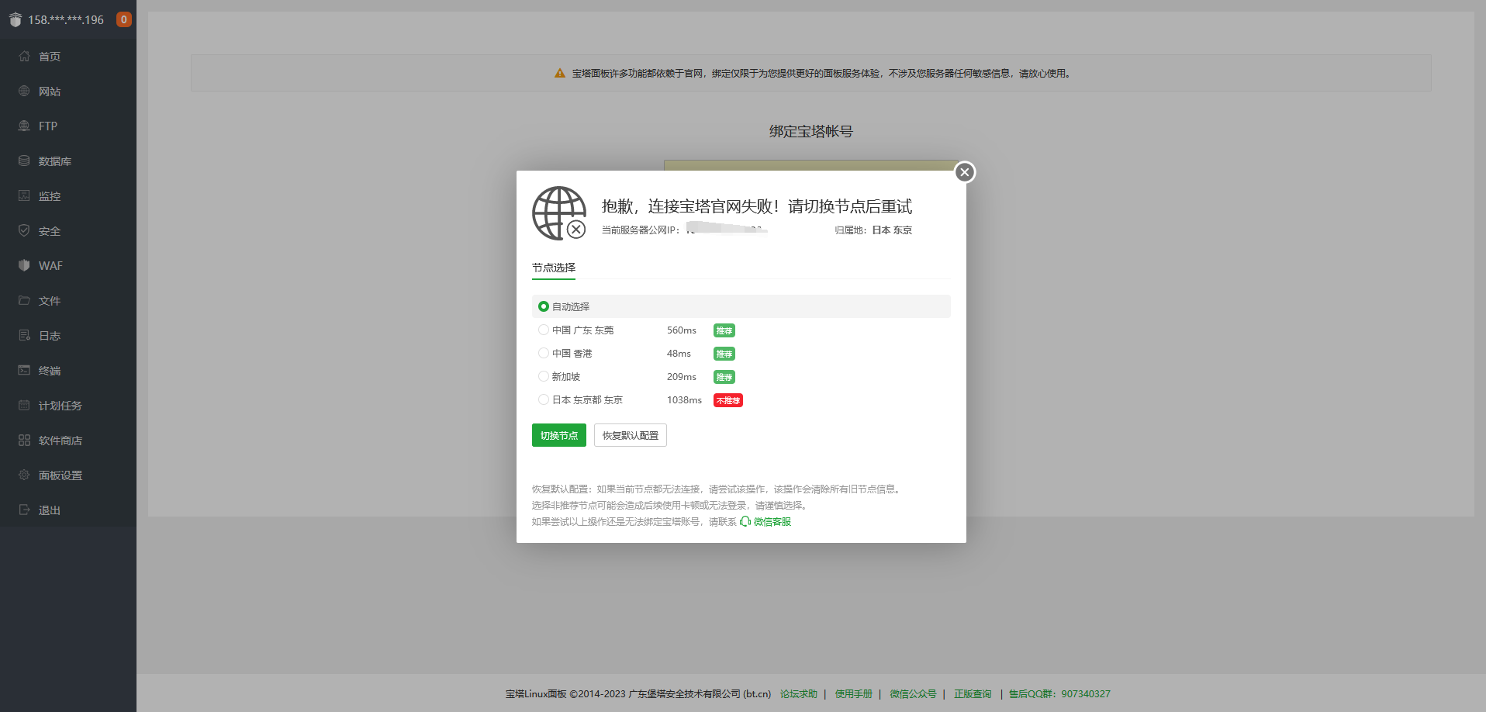The width and height of the screenshot is (1486, 712).
Task: Select the 日本 东京都 东京 node
Action: [x=544, y=399]
